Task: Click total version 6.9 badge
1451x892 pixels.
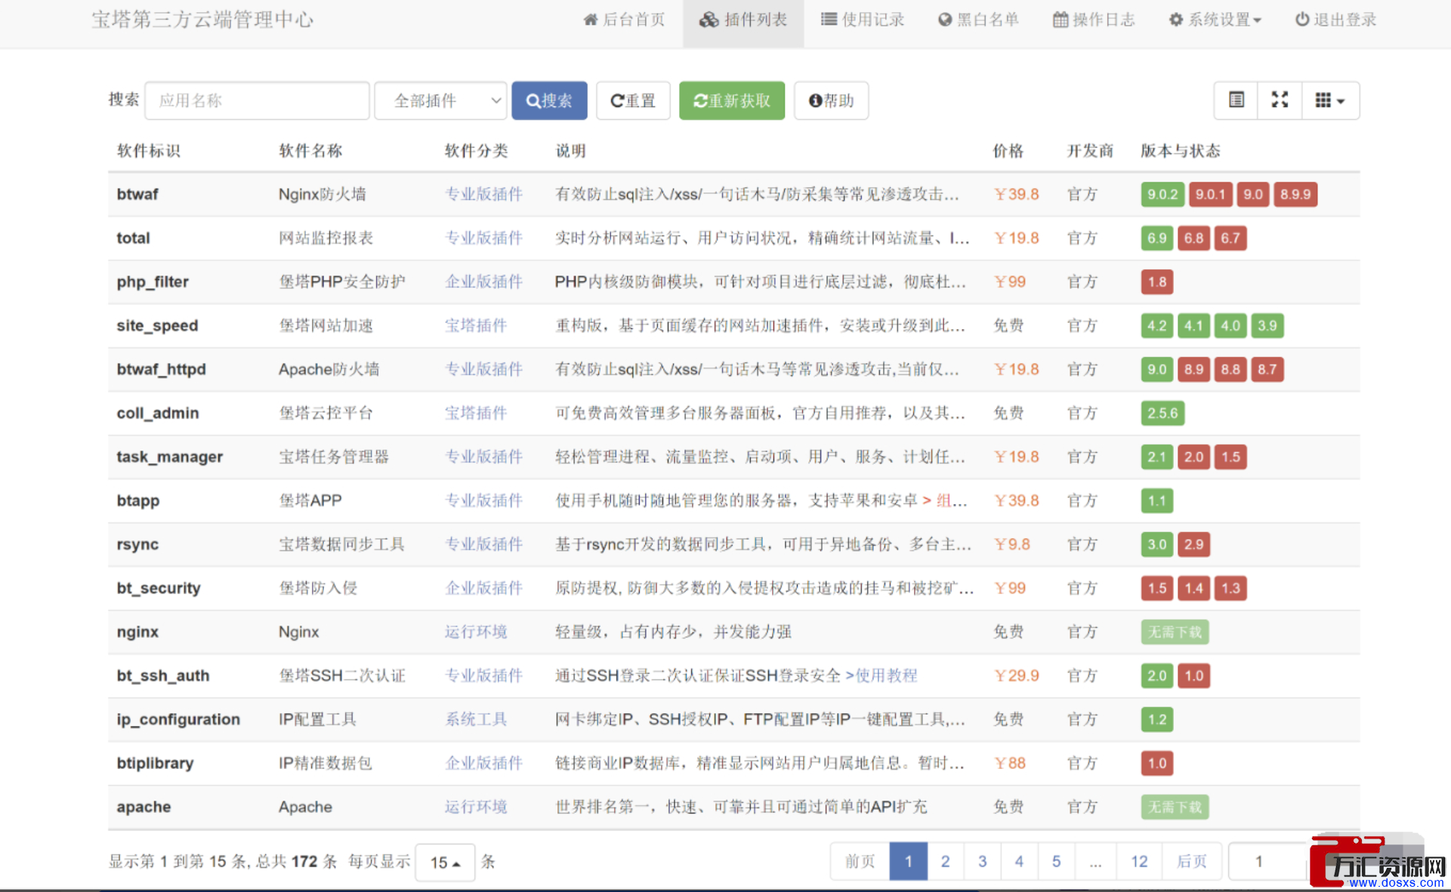Action: pos(1156,238)
